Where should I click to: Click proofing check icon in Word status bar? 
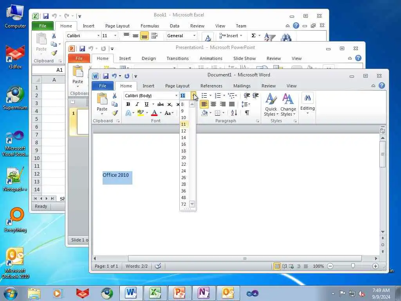point(158,266)
